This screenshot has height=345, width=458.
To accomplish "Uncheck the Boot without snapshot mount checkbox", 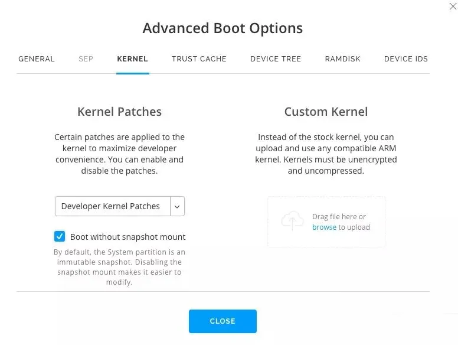I will coord(60,237).
